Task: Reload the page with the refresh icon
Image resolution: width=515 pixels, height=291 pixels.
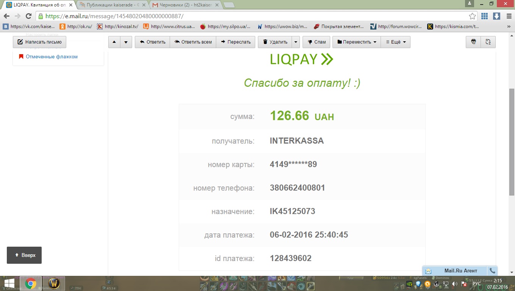Action: coord(28,16)
